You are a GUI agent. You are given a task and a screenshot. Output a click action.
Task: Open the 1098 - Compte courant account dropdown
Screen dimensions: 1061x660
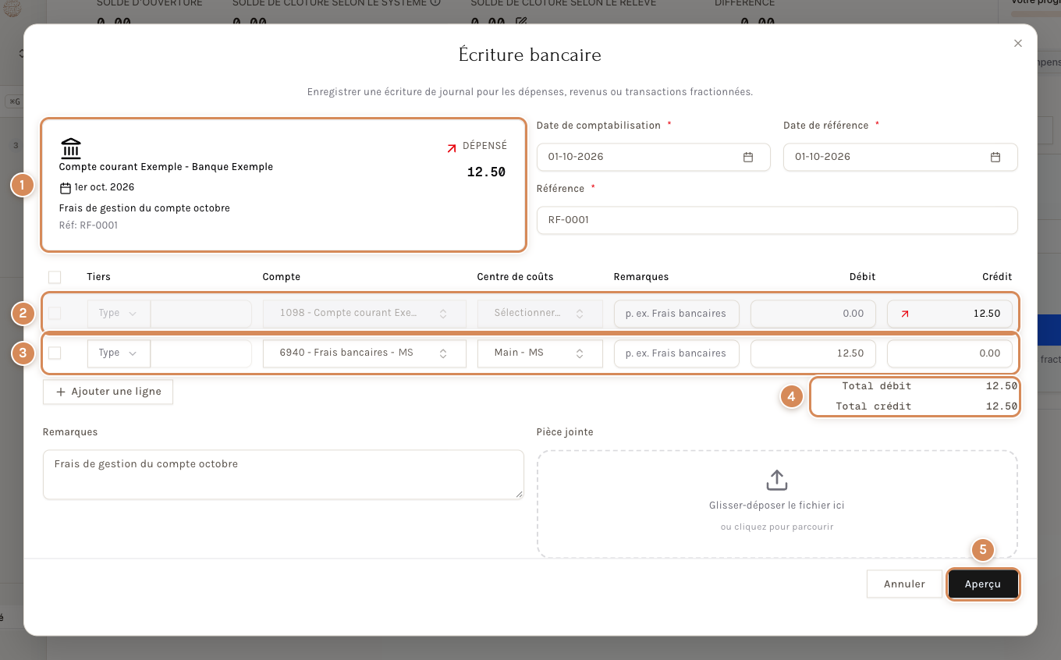coord(364,313)
